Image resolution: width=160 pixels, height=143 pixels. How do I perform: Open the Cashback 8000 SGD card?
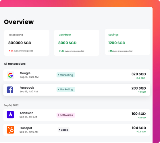[76, 43]
